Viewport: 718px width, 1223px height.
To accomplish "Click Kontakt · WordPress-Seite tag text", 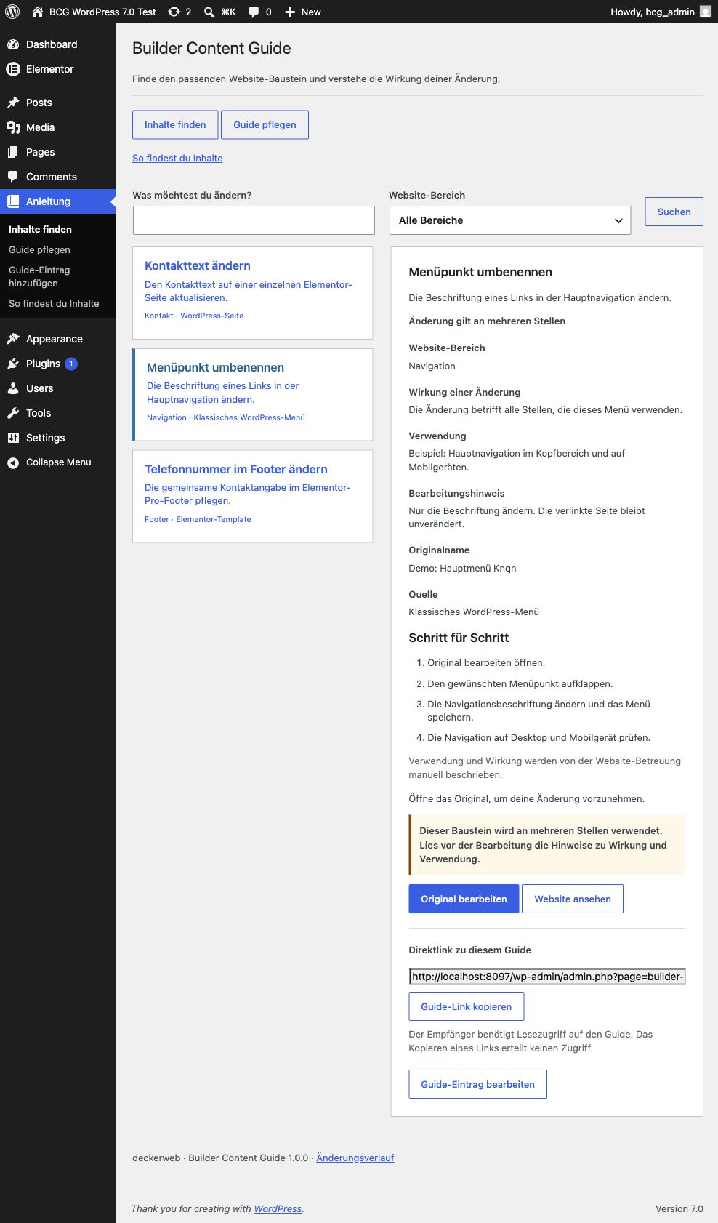I will click(x=194, y=316).
